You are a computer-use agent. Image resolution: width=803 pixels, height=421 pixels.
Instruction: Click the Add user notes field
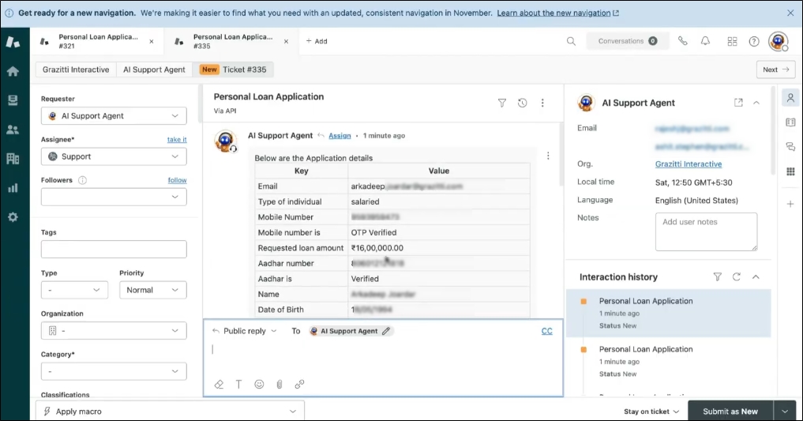coord(706,232)
